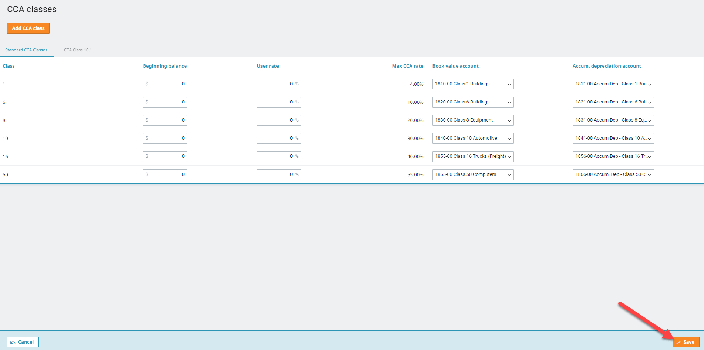Open the 1830-00 Class 8 Equipment dropdown
This screenshot has width=704, height=350.
pos(473,120)
